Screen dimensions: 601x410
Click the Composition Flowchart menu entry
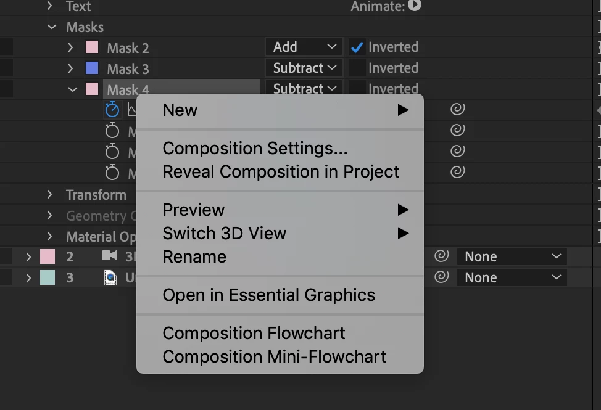254,334
